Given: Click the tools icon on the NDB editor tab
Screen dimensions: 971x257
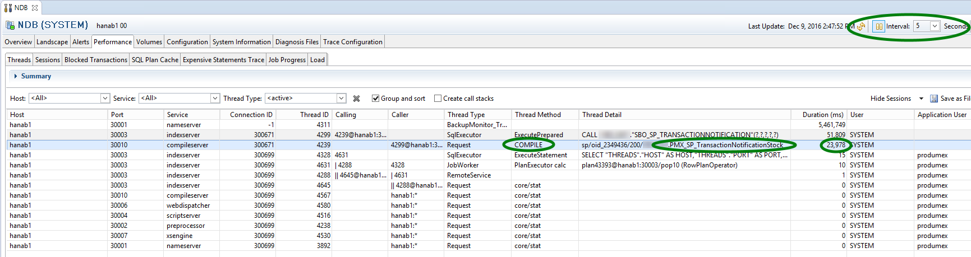Looking at the screenshot, I should 8,8.
